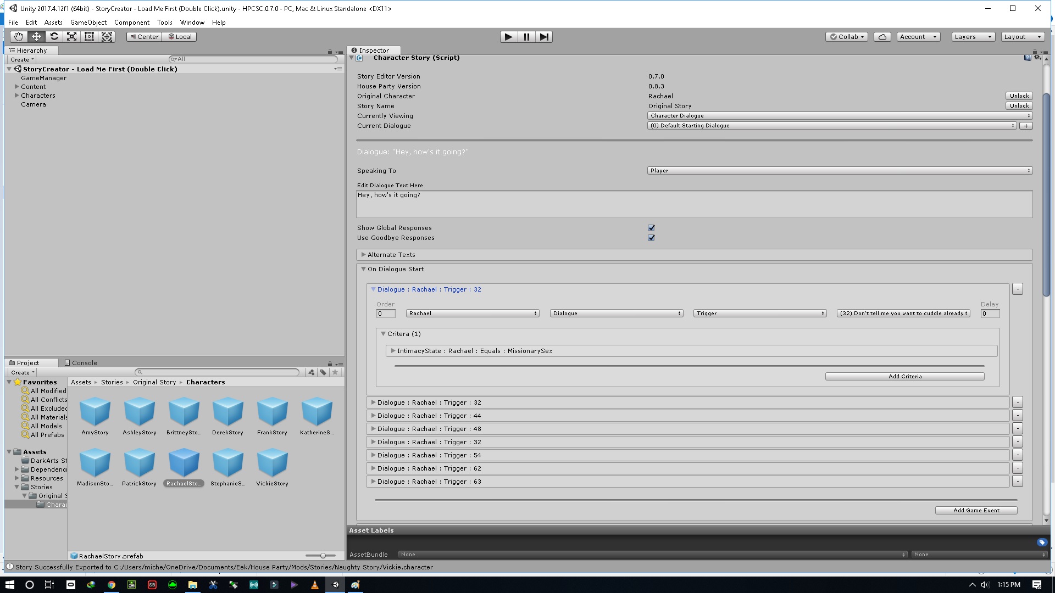Open the Window menu
Screen dimensions: 1055x593
(192, 23)
